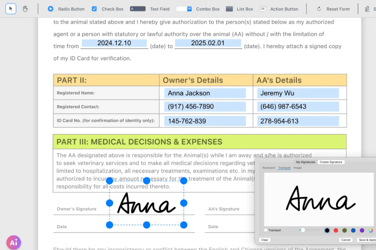This screenshot has height=250, width=376.
Task: Click the signature tool icon in toolbar
Action: click(x=367, y=9)
